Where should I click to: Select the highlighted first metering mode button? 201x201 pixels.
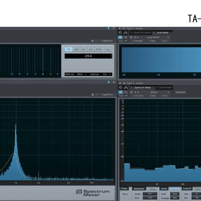[x=68, y=49]
